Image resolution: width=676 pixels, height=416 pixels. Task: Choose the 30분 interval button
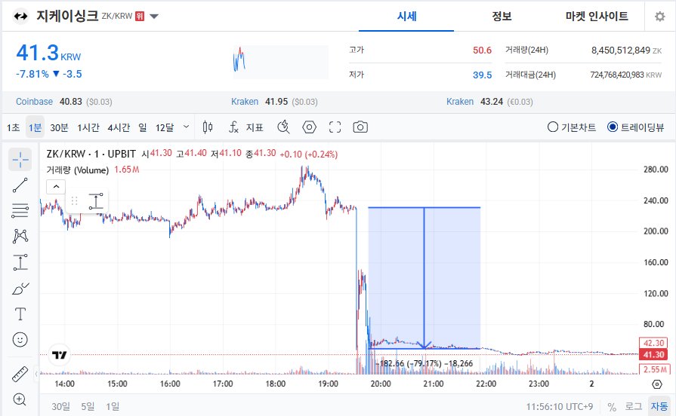pos(59,127)
